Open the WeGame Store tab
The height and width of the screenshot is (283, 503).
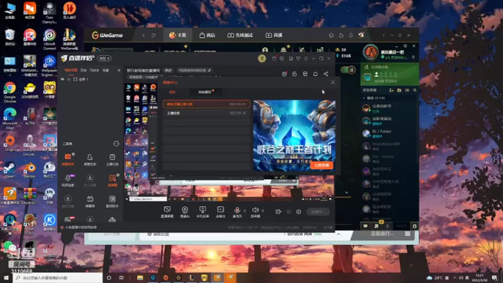coord(207,35)
